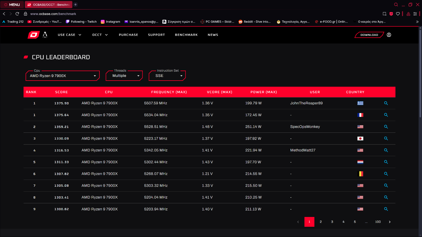This screenshot has width=422, height=237.
Task: Reload the page with refresh icon
Action: (x=17, y=14)
